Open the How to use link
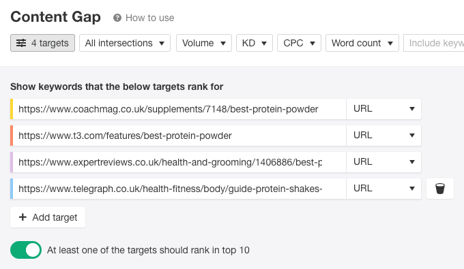This screenshot has height=269, width=464. [x=149, y=18]
